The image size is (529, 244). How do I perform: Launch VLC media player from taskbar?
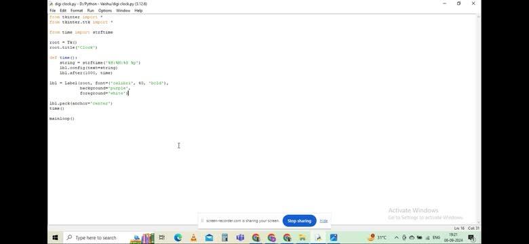[194, 238]
